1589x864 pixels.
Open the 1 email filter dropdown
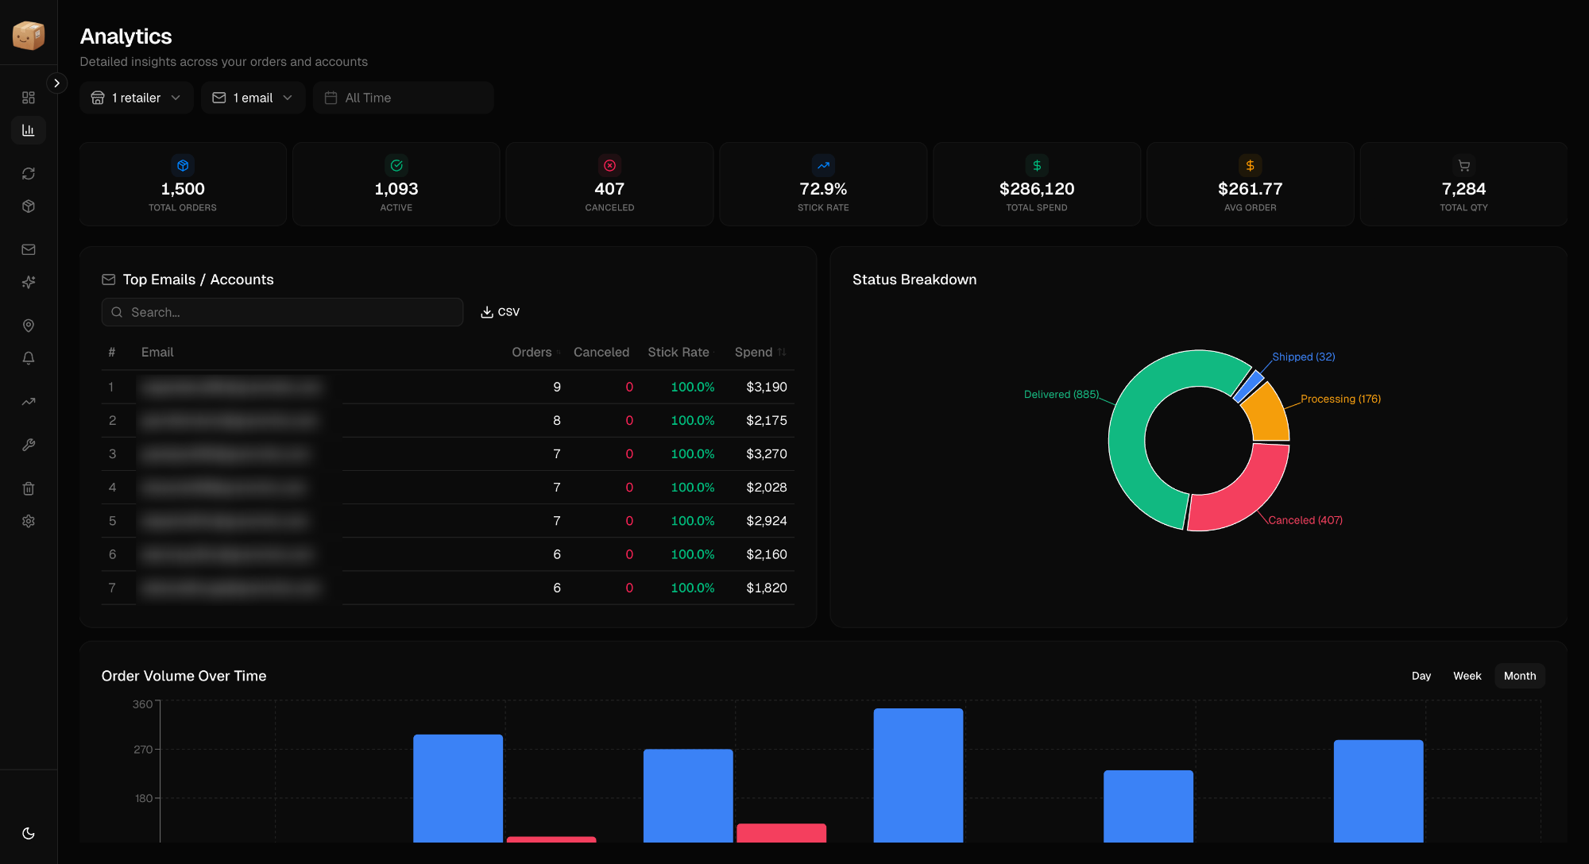click(x=253, y=97)
